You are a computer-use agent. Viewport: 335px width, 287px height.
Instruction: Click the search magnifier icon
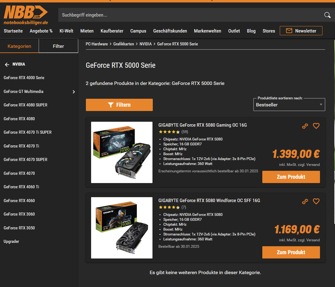(x=327, y=15)
